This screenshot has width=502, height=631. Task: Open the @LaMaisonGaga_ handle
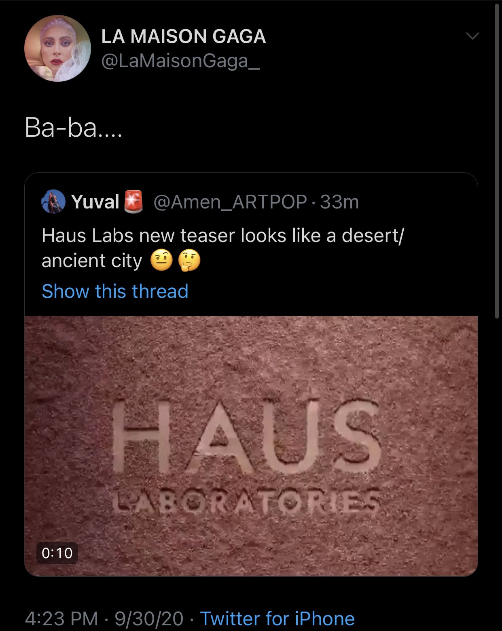coord(180,61)
